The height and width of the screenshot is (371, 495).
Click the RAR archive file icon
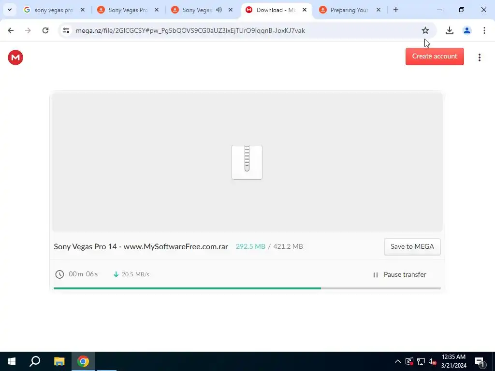click(247, 162)
